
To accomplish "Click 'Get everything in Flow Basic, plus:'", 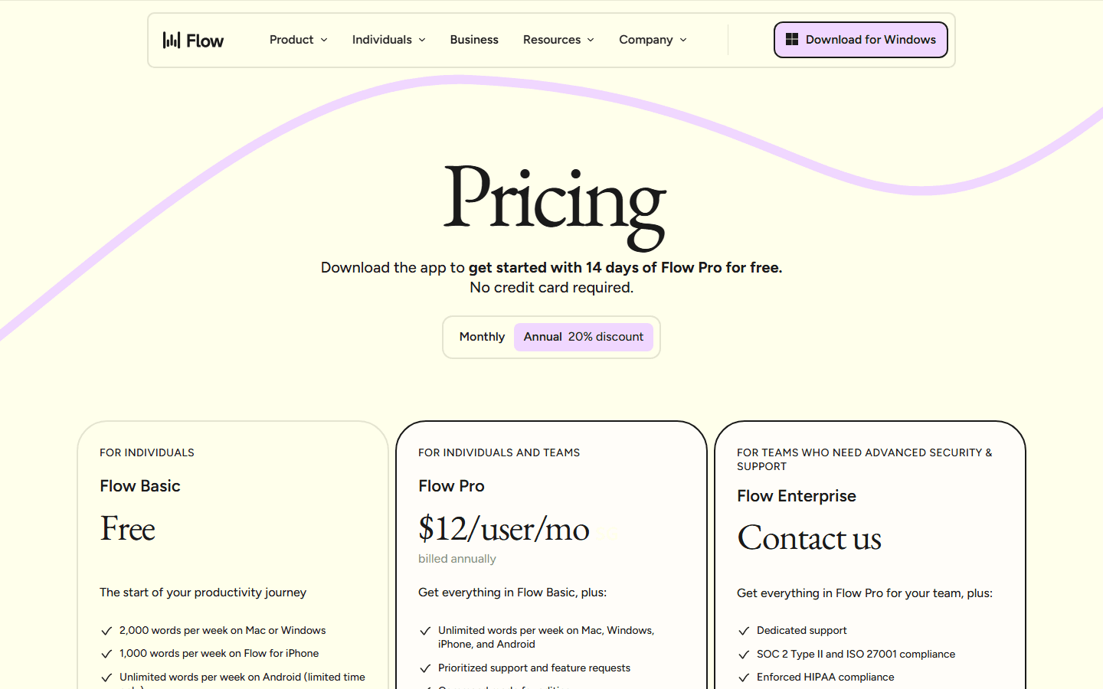I will click(x=512, y=593).
